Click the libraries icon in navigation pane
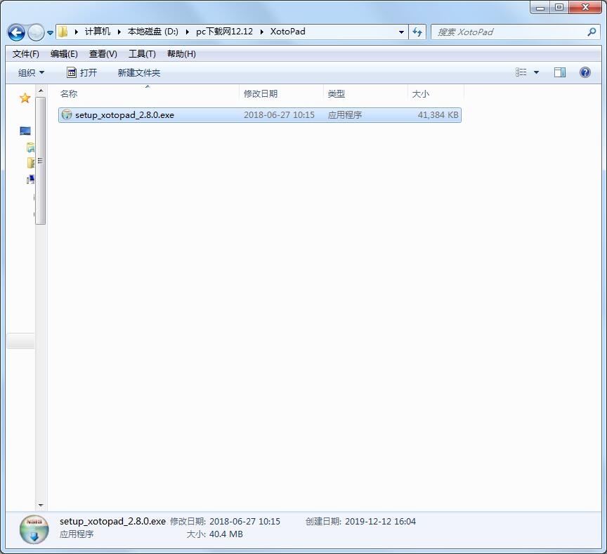Image resolution: width=607 pixels, height=554 pixels. pyautogui.click(x=31, y=147)
